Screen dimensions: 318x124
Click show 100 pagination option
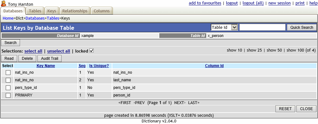coord(295,50)
